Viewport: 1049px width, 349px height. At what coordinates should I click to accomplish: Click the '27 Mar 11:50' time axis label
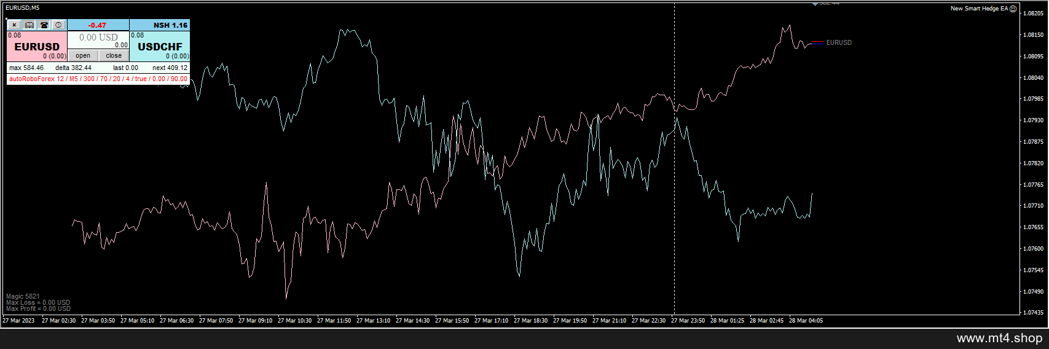pos(334,320)
